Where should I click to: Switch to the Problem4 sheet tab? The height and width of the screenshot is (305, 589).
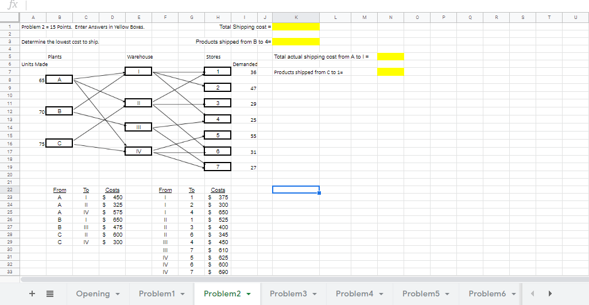coord(355,294)
